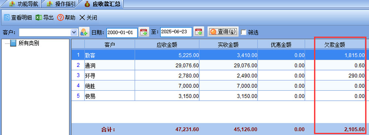369x135 pixels.
Task: Open the end date calendar picker icon
Action: (199, 32)
